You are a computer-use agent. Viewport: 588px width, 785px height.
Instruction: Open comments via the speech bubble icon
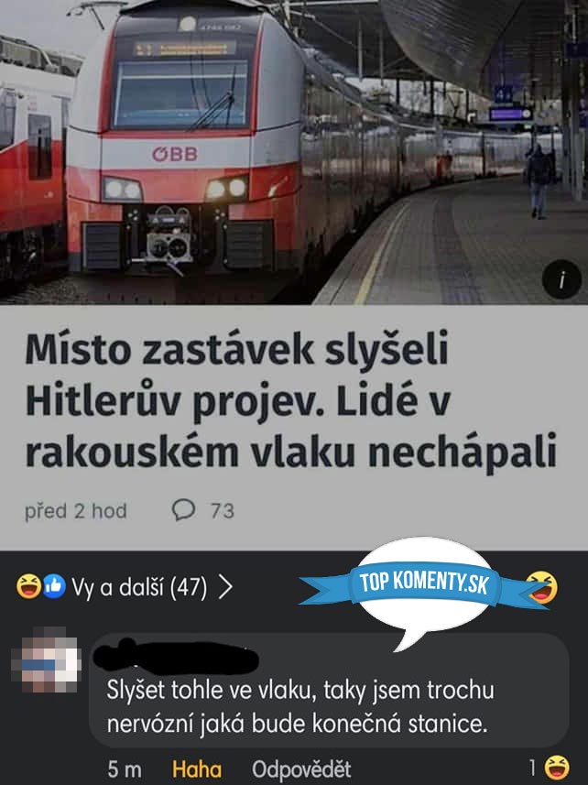tap(184, 510)
